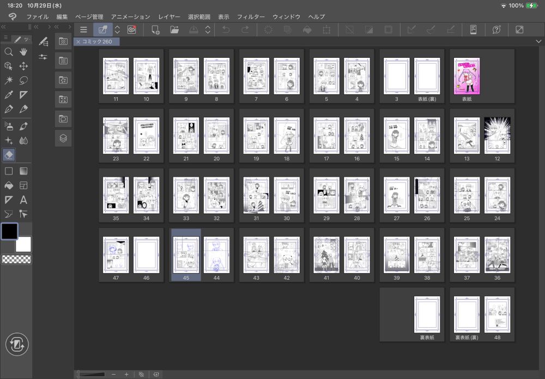Open the 編集 menu
The height and width of the screenshot is (379, 545).
click(x=62, y=17)
